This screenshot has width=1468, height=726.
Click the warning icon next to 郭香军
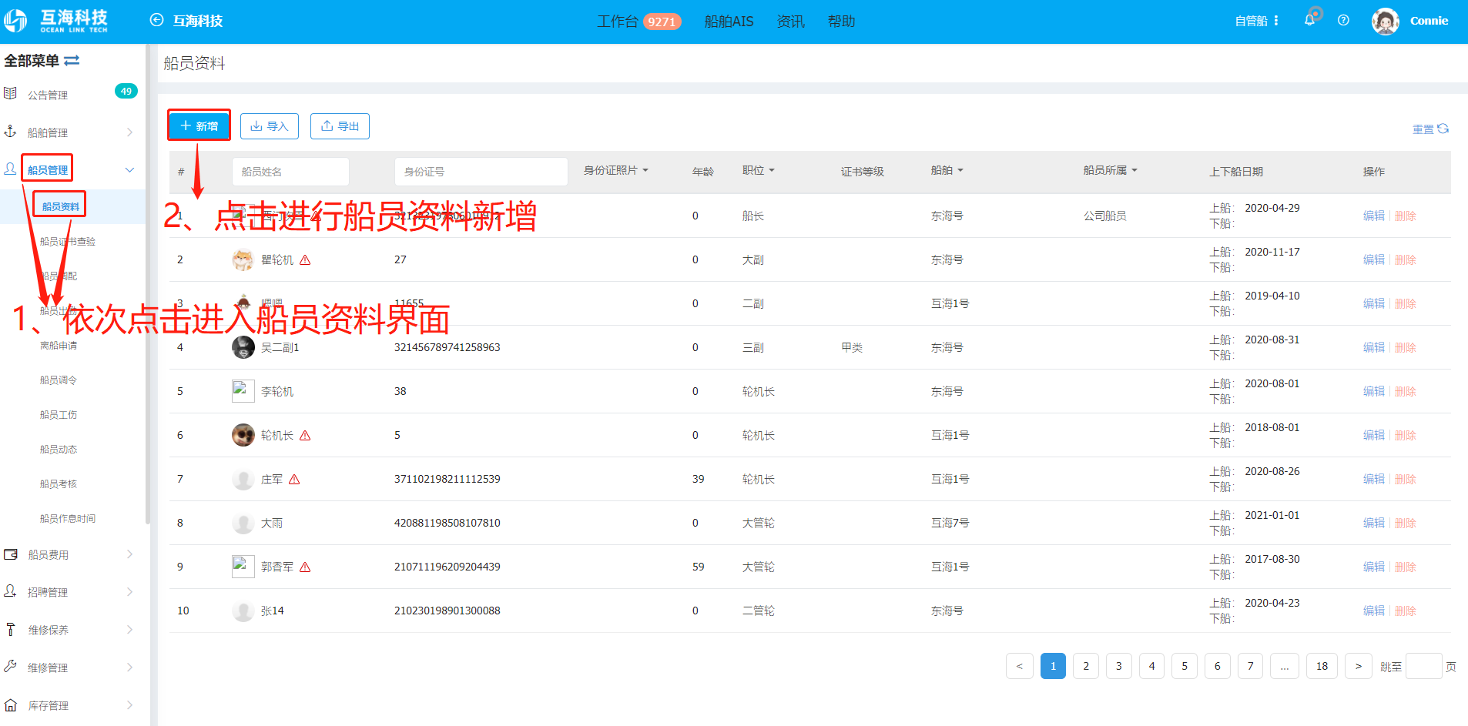tap(305, 567)
